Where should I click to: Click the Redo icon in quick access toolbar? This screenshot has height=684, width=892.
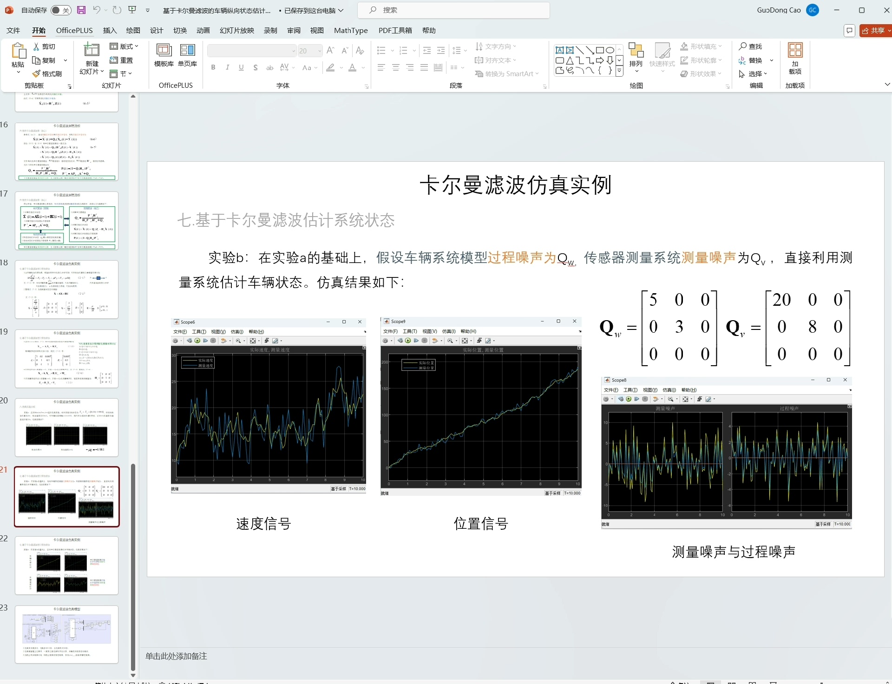[x=117, y=10]
